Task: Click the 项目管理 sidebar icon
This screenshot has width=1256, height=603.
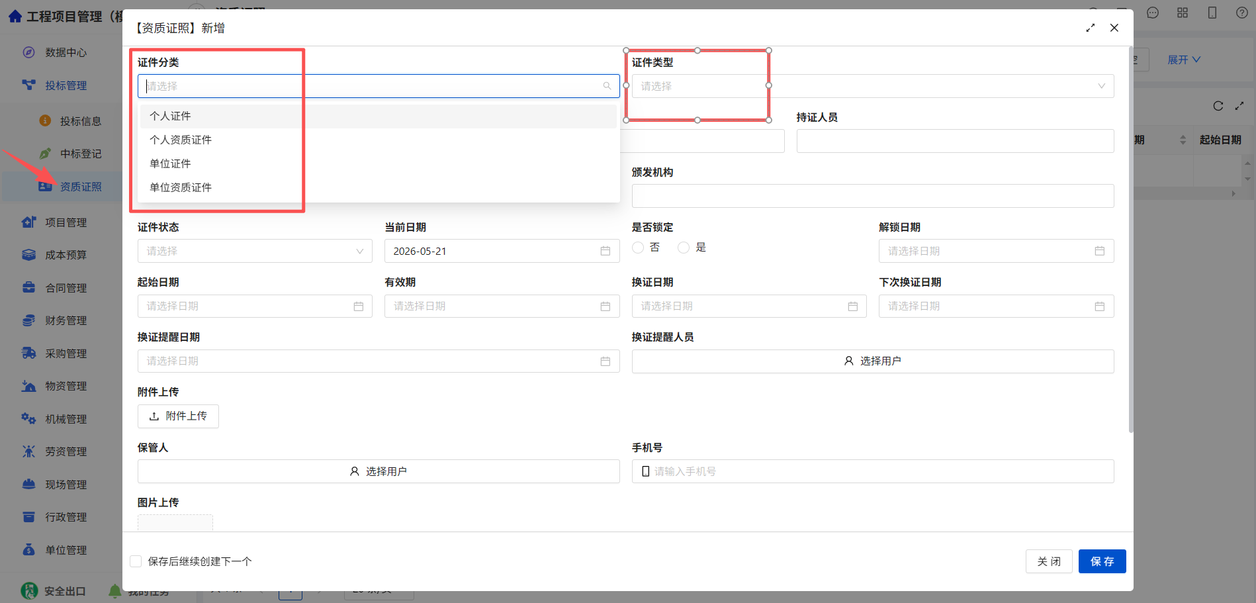Action: coord(28,222)
